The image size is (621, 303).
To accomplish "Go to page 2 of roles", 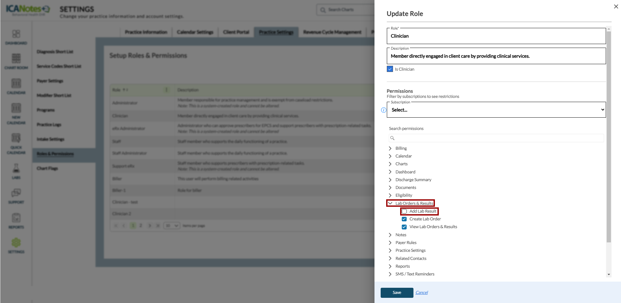I will pyautogui.click(x=141, y=226).
